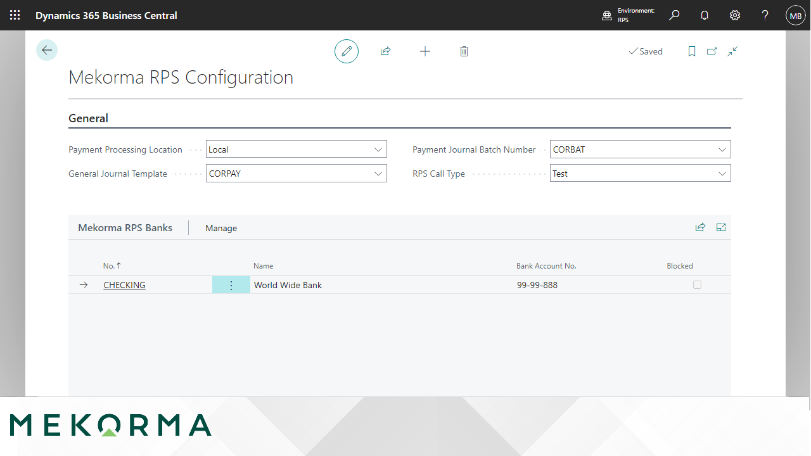Image resolution: width=811 pixels, height=456 pixels.
Task: Sort by the No. column header
Action: 112,266
